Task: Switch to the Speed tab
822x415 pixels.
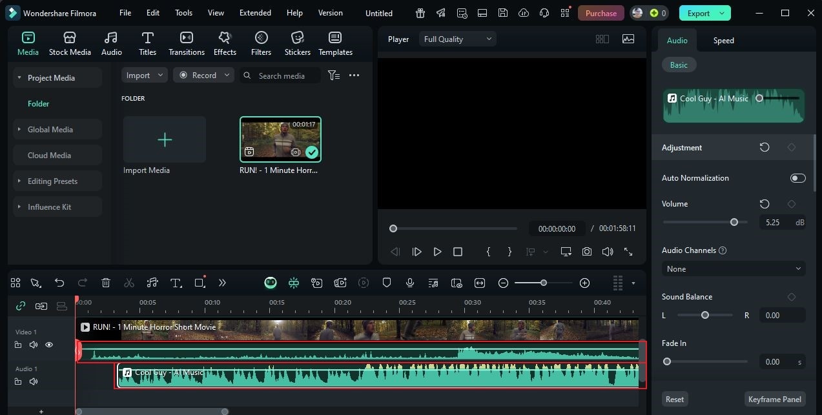Action: (x=723, y=40)
